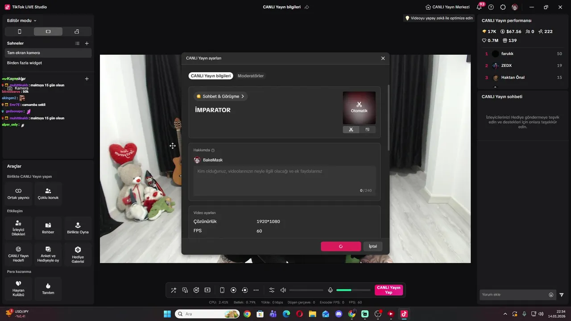Open the CANLI Yayın bilgileri share arrow
571x321 pixels.
pos(307,7)
